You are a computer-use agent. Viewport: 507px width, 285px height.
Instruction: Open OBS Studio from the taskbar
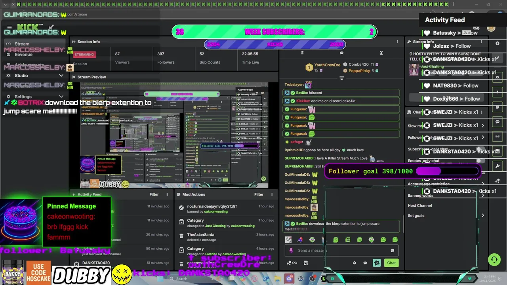[312, 279]
